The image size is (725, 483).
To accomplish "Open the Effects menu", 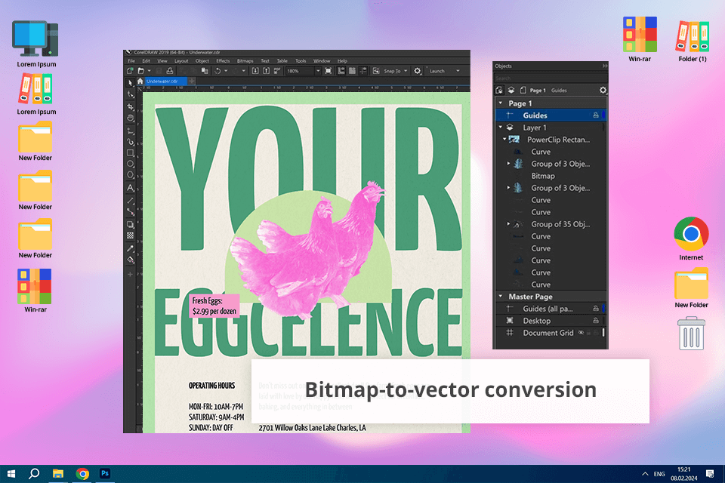I will (223, 60).
